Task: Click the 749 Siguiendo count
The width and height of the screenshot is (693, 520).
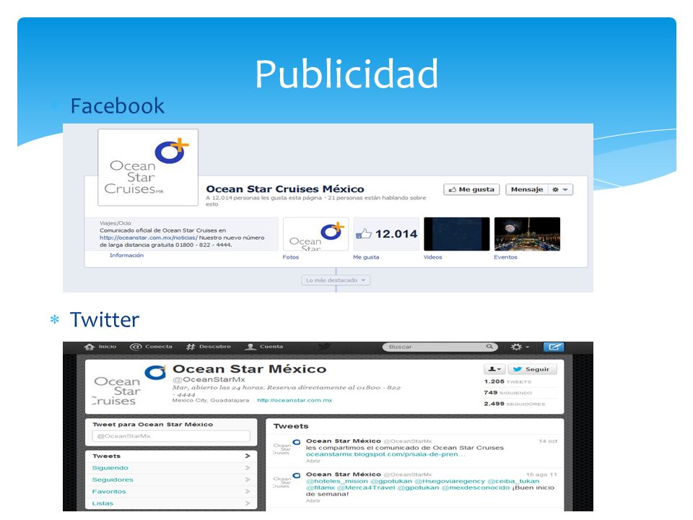Action: 508,393
